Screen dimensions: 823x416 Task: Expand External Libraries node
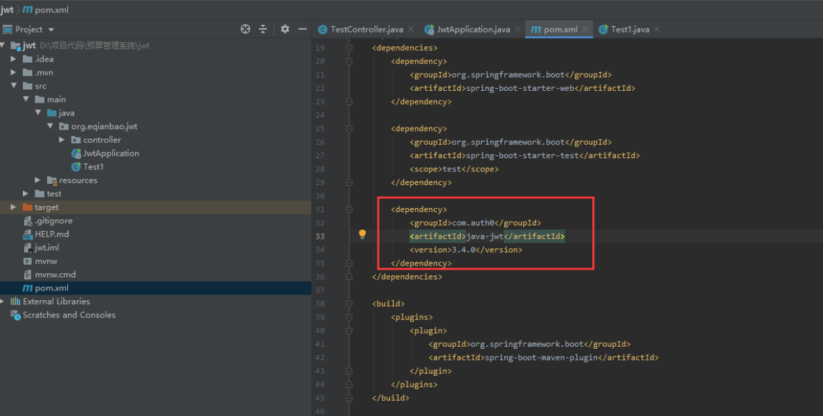click(x=3, y=302)
